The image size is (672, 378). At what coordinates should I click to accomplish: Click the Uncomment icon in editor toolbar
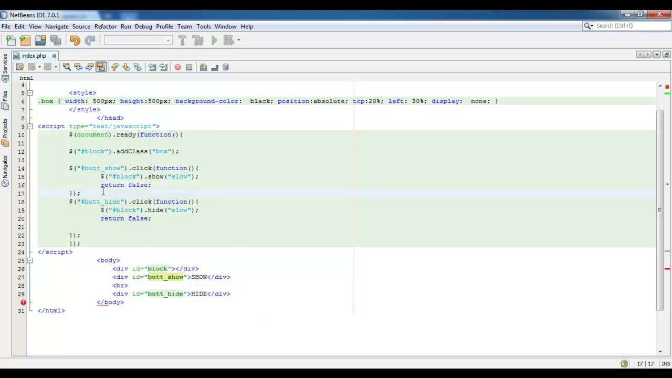tap(214, 67)
